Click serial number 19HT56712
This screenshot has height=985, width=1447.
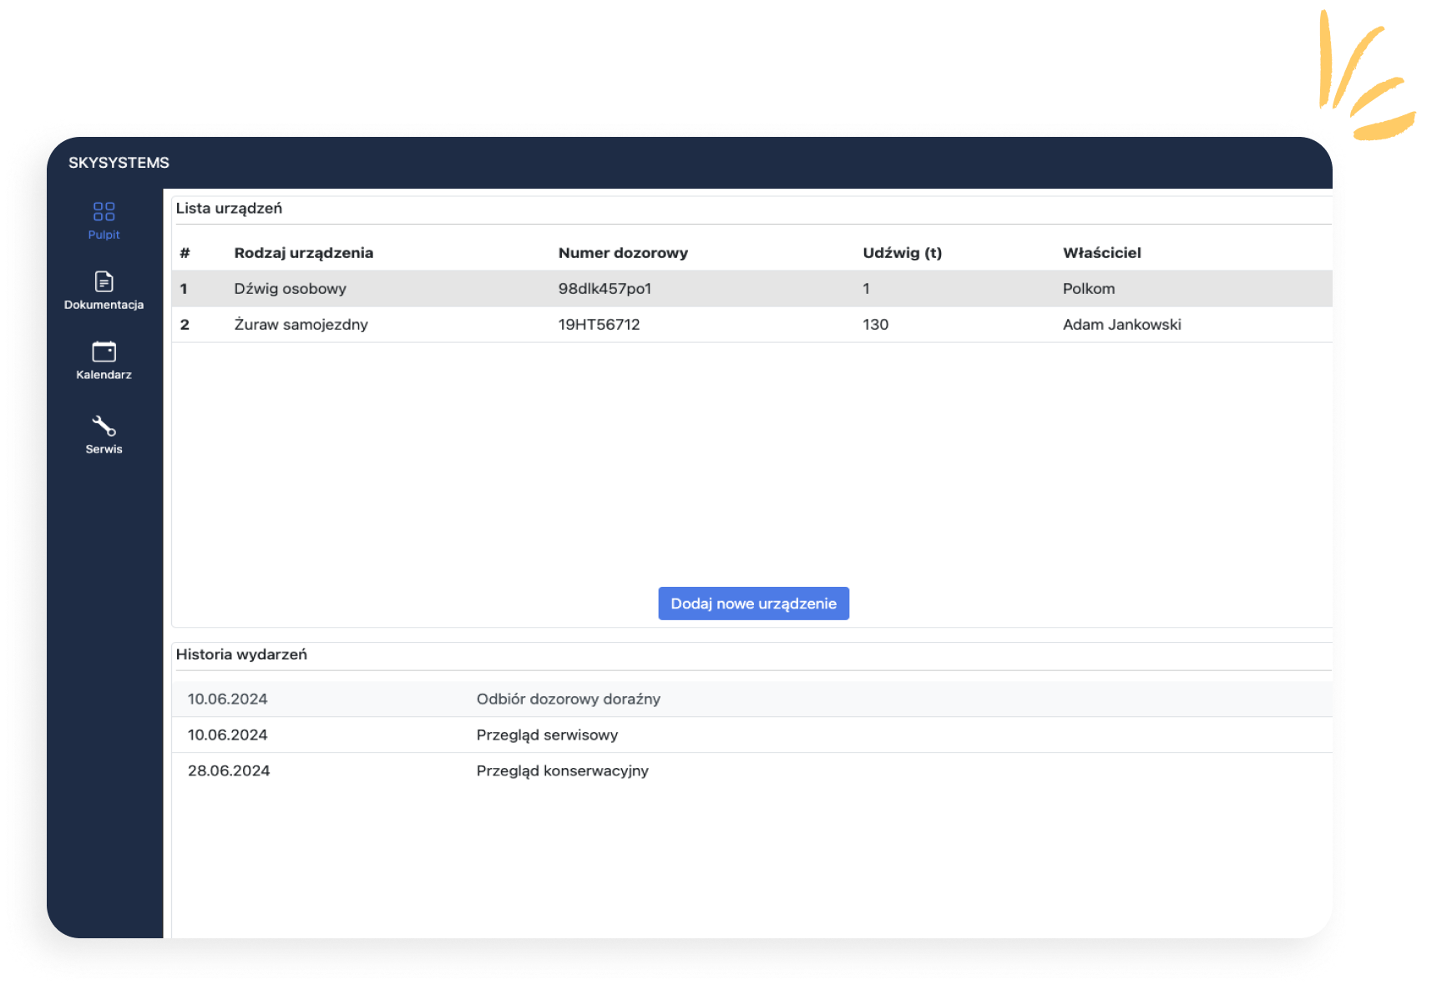point(599,325)
